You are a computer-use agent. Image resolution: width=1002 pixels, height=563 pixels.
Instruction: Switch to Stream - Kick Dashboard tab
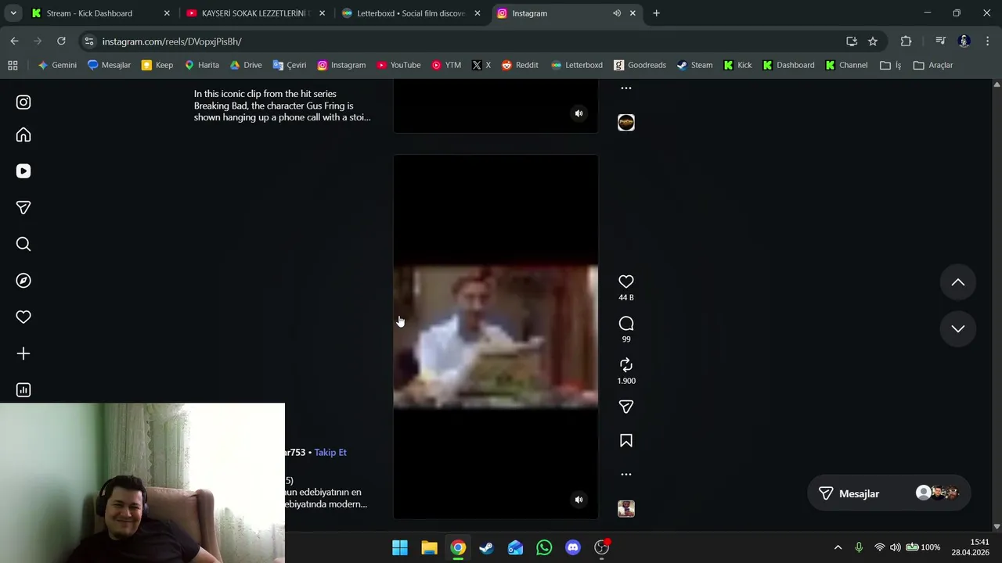(101, 13)
